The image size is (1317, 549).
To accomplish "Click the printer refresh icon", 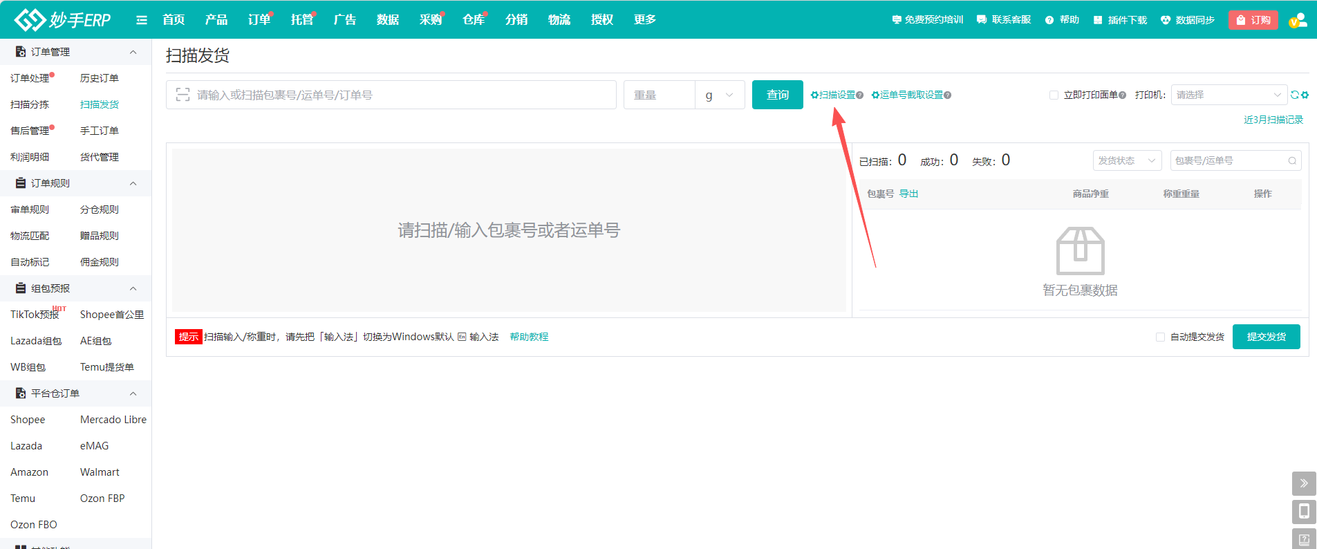I will point(1295,95).
